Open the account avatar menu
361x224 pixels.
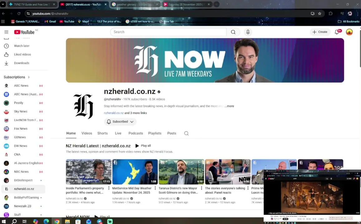click(349, 32)
